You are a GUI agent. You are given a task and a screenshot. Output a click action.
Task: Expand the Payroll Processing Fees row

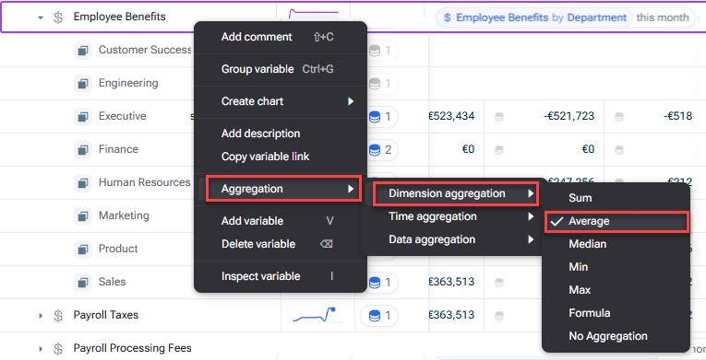click(41, 349)
